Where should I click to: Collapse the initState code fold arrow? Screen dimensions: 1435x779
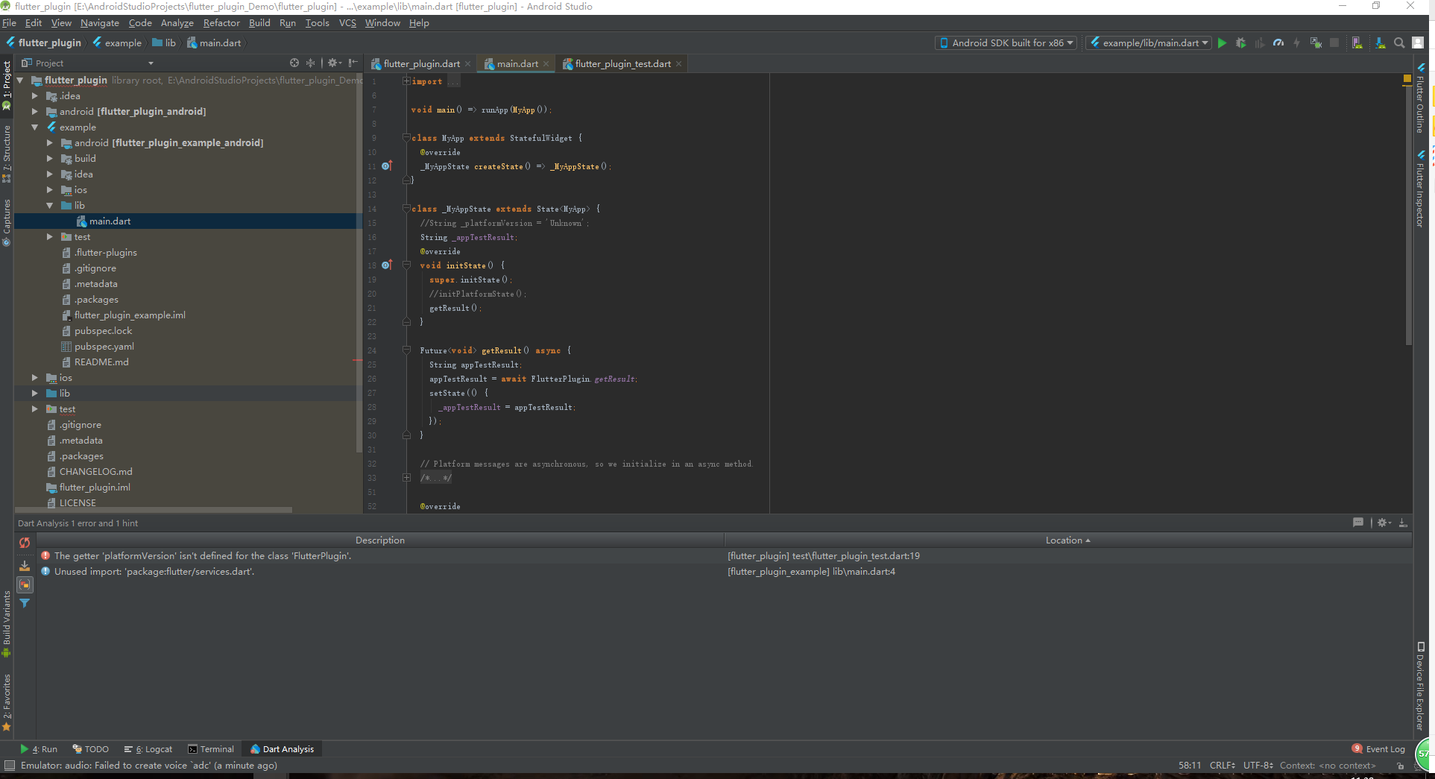point(406,265)
